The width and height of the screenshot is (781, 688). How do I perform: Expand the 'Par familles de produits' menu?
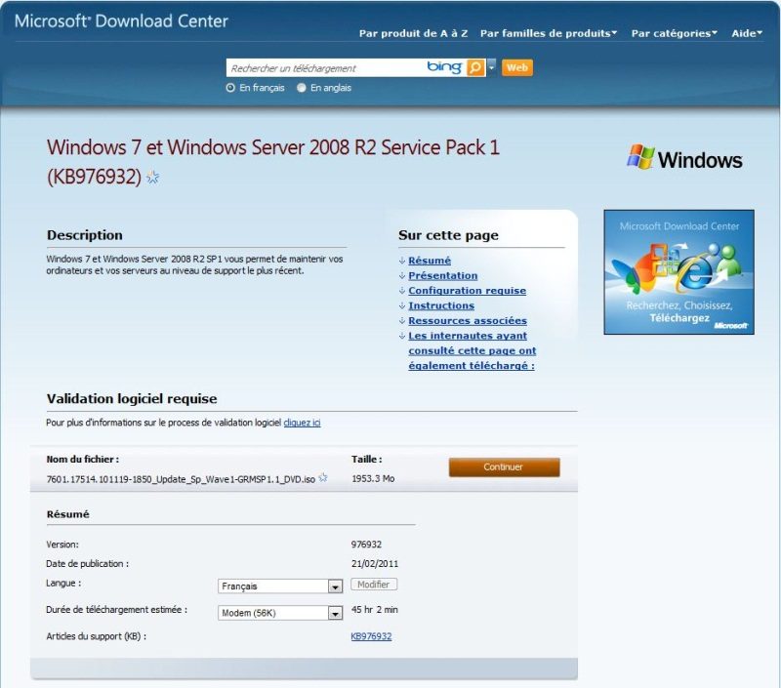(x=549, y=33)
